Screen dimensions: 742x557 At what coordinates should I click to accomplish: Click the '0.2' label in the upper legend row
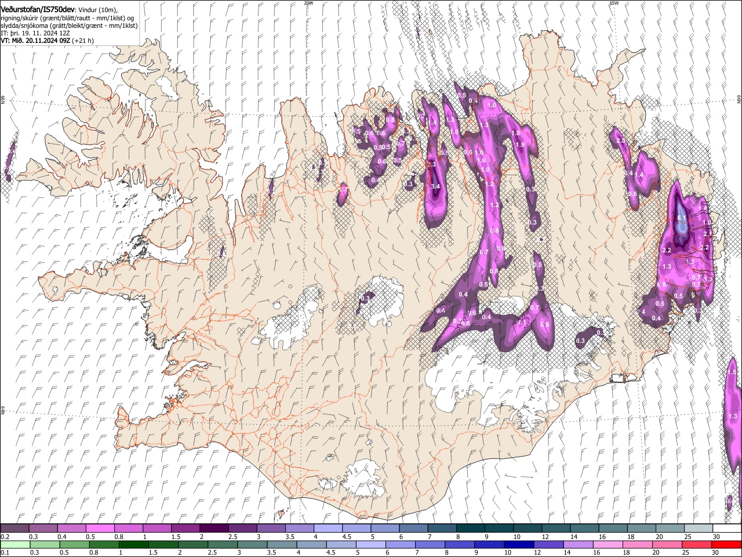pyautogui.click(x=4, y=537)
